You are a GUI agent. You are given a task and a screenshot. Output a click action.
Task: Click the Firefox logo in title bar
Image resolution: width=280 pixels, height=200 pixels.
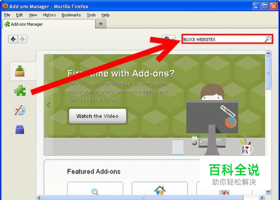(5, 6)
